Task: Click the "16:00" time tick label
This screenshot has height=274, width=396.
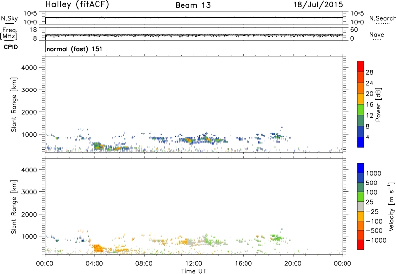Action: click(x=243, y=264)
